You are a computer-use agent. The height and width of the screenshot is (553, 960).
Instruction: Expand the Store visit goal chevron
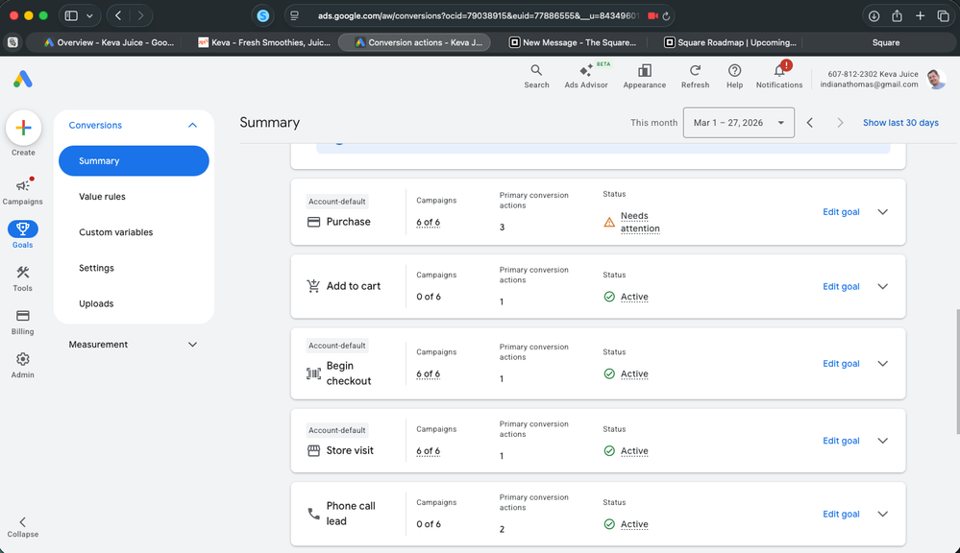tap(882, 441)
